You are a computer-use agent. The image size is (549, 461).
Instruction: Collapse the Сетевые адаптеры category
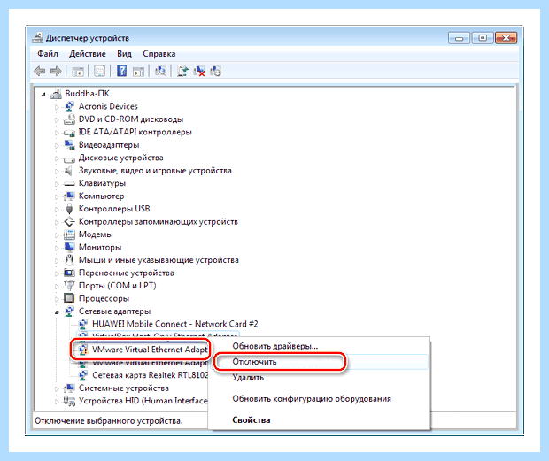pyautogui.click(x=57, y=312)
